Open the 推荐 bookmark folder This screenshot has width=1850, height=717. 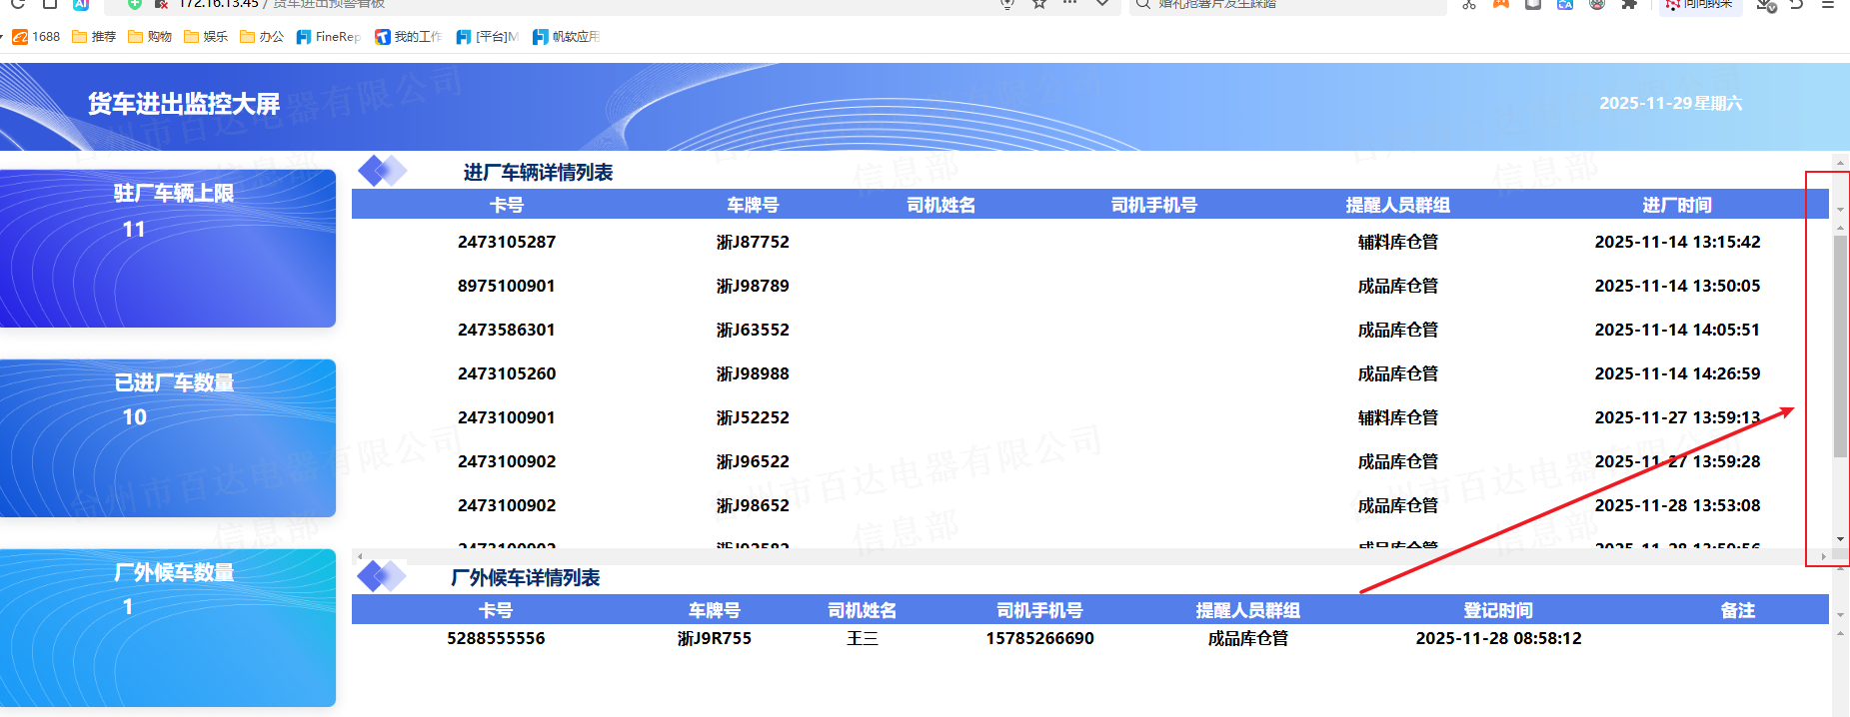coord(94,37)
